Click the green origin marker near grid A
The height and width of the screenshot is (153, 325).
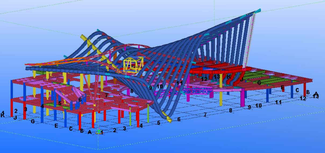[99, 132]
